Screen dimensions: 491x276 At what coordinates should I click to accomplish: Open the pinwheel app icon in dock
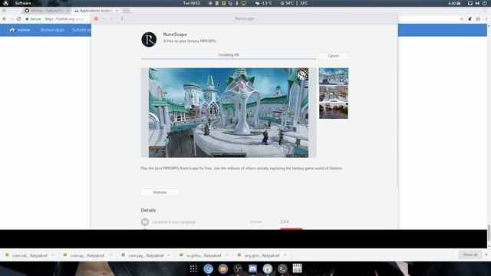tap(238, 268)
